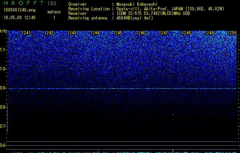Click the 1243 time marker
This screenshot has height=153, width=240.
click(72, 33)
